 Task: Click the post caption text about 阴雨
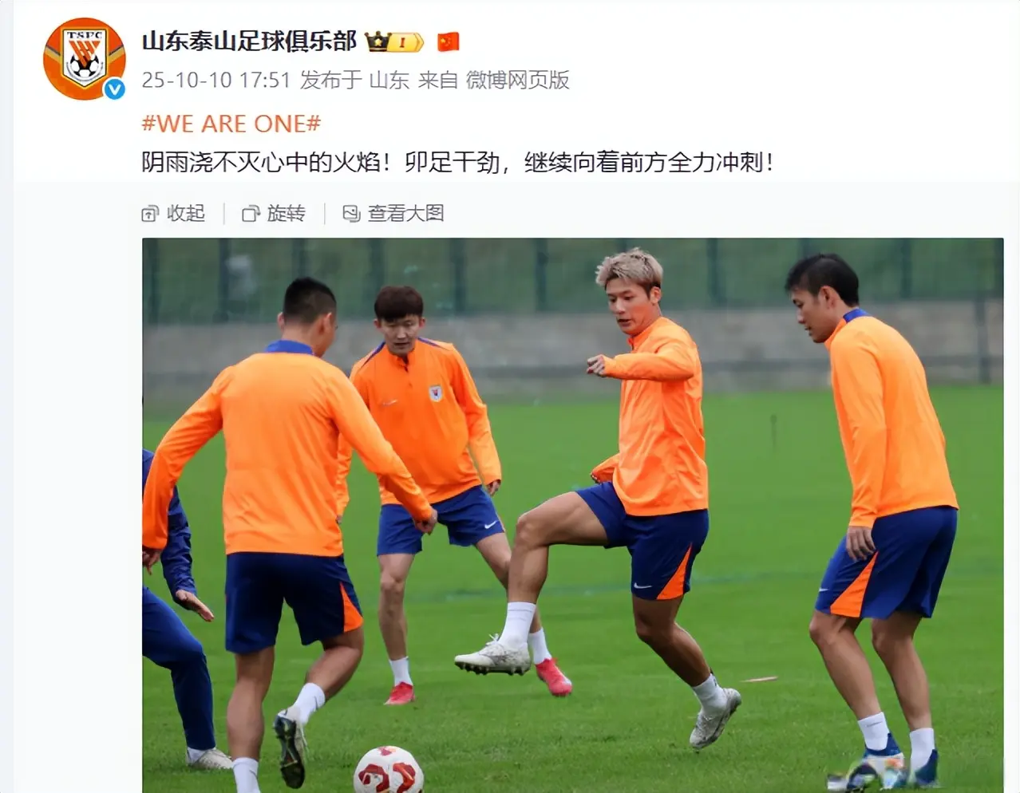457,163
